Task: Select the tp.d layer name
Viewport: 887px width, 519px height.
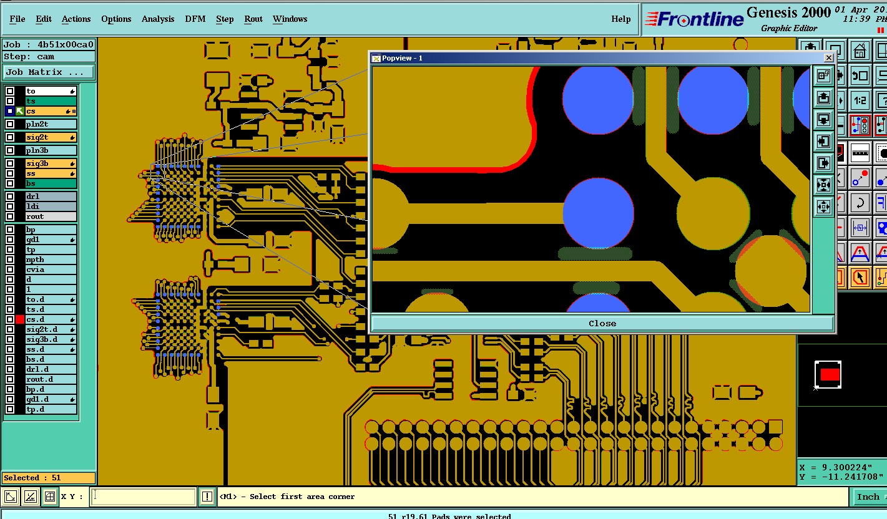Action: coord(51,409)
